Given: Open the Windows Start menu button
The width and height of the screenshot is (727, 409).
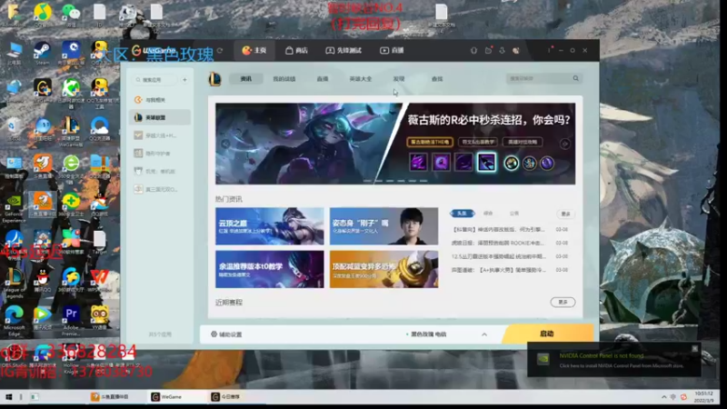Looking at the screenshot, I should point(8,396).
